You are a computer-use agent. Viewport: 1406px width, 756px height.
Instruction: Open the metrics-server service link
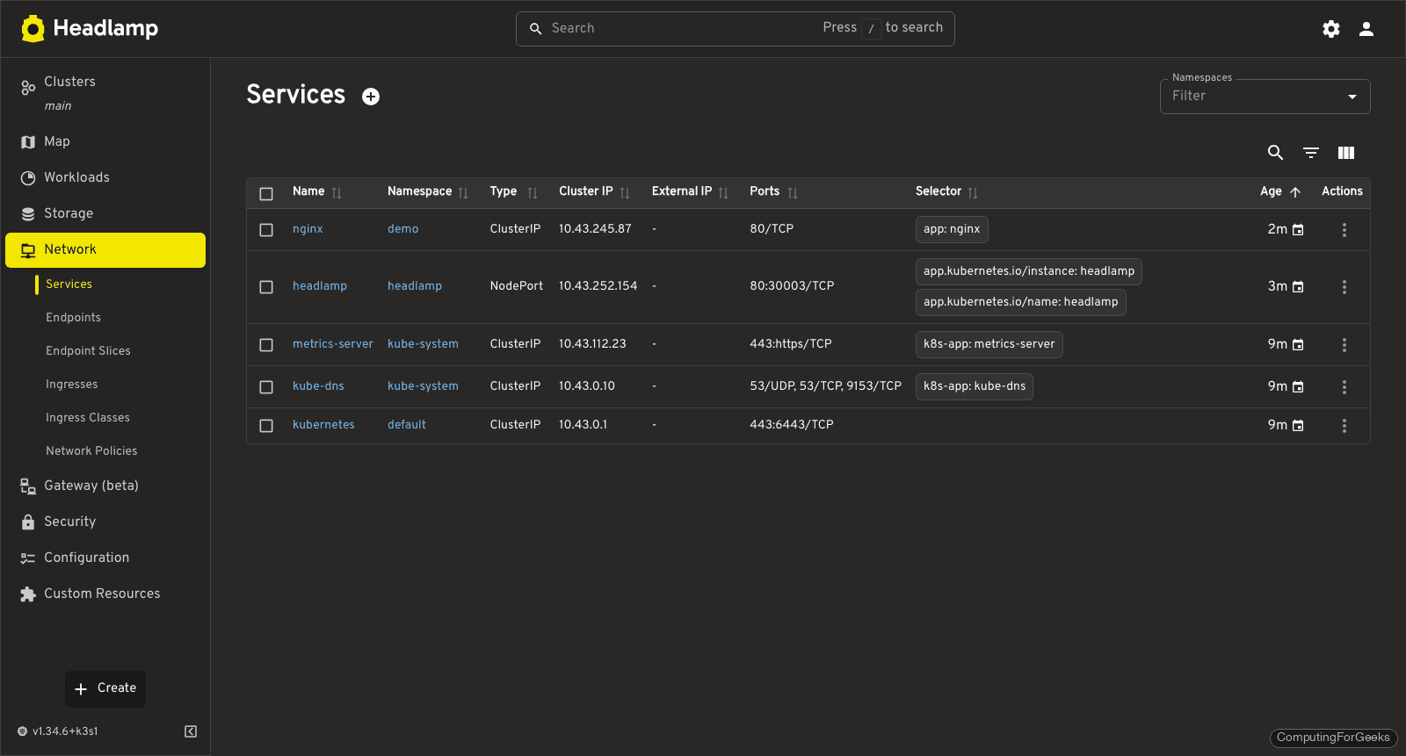(333, 344)
